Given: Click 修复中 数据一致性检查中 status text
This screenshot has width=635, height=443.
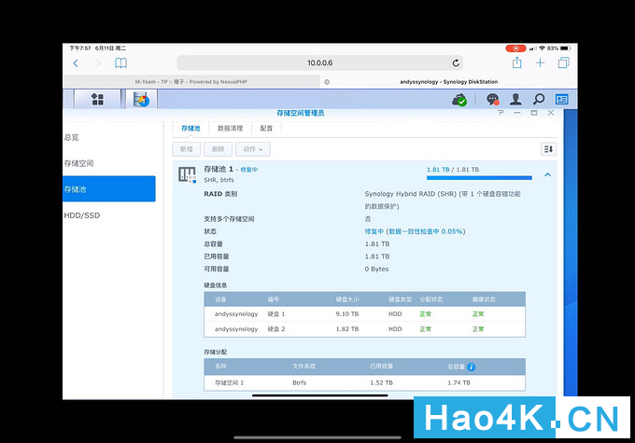Looking at the screenshot, I should click(415, 231).
